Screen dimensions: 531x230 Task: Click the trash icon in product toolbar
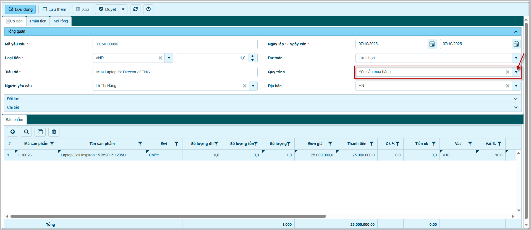[54, 132]
